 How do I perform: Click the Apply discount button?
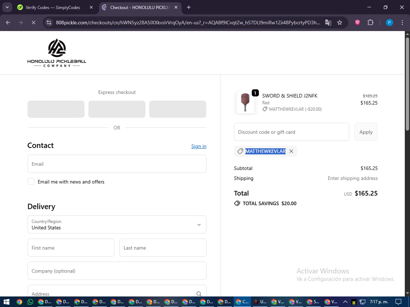coord(366,132)
